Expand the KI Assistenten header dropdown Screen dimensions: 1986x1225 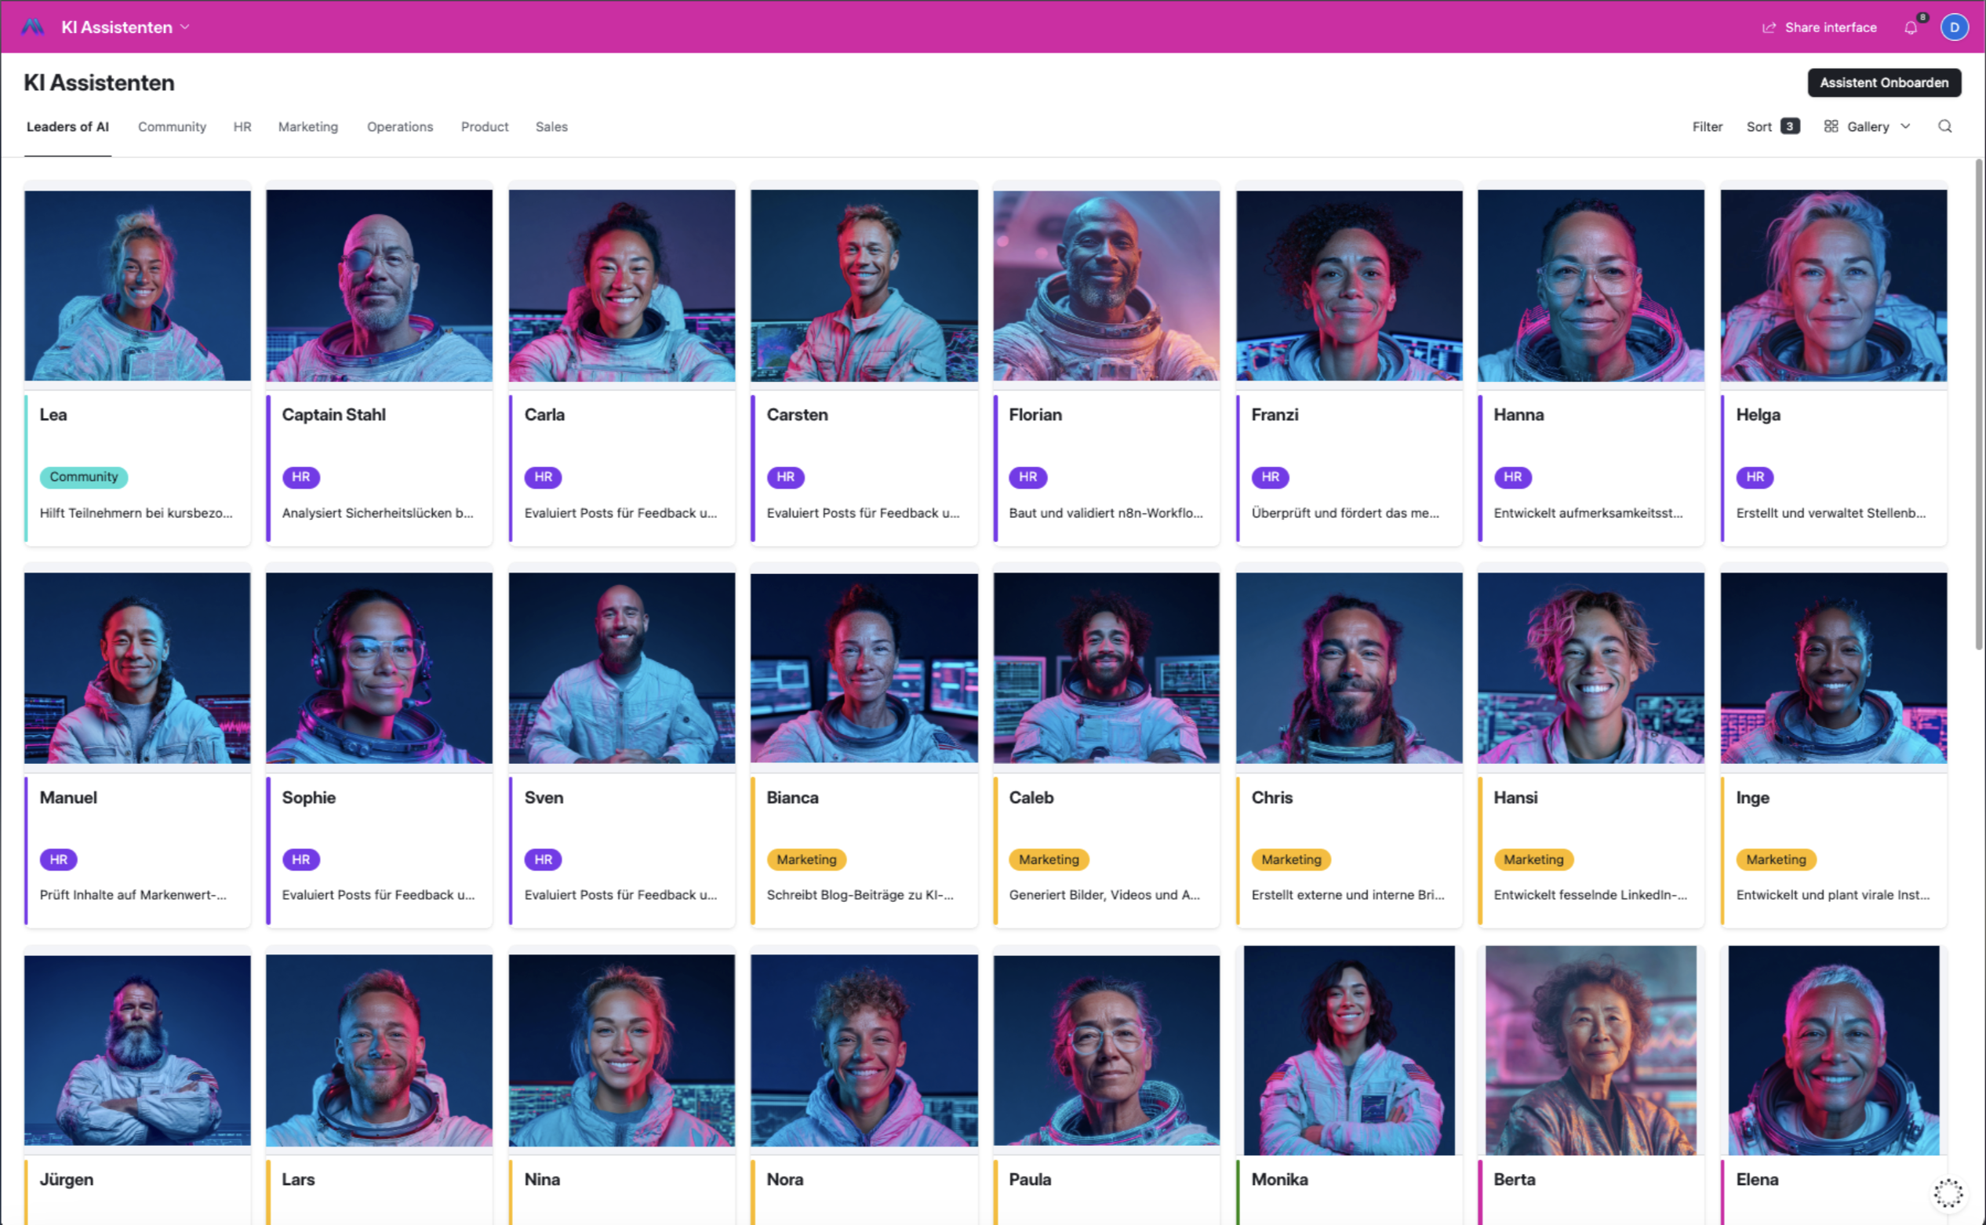pos(185,27)
